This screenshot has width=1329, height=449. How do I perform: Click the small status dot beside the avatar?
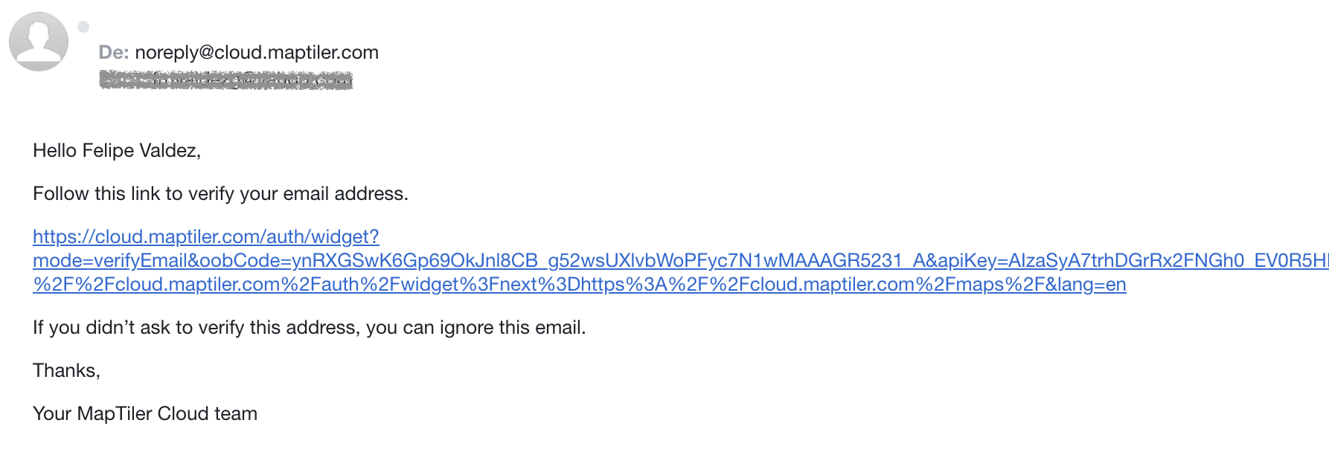(x=83, y=27)
